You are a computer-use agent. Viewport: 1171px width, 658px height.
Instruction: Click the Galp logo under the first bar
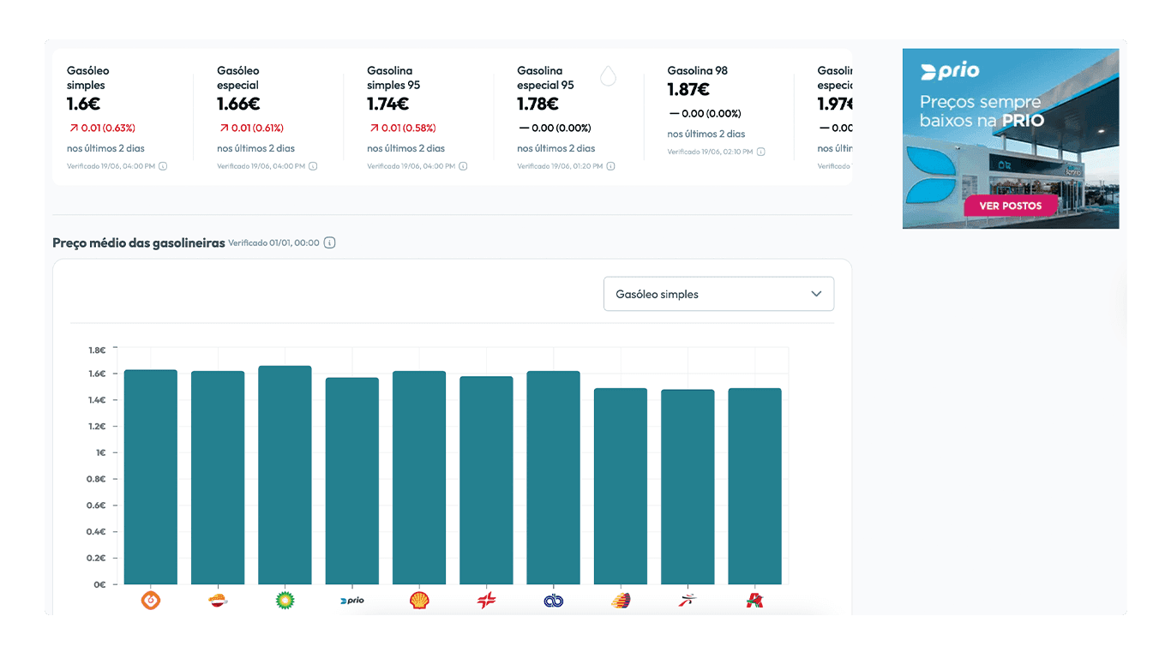coord(151,601)
